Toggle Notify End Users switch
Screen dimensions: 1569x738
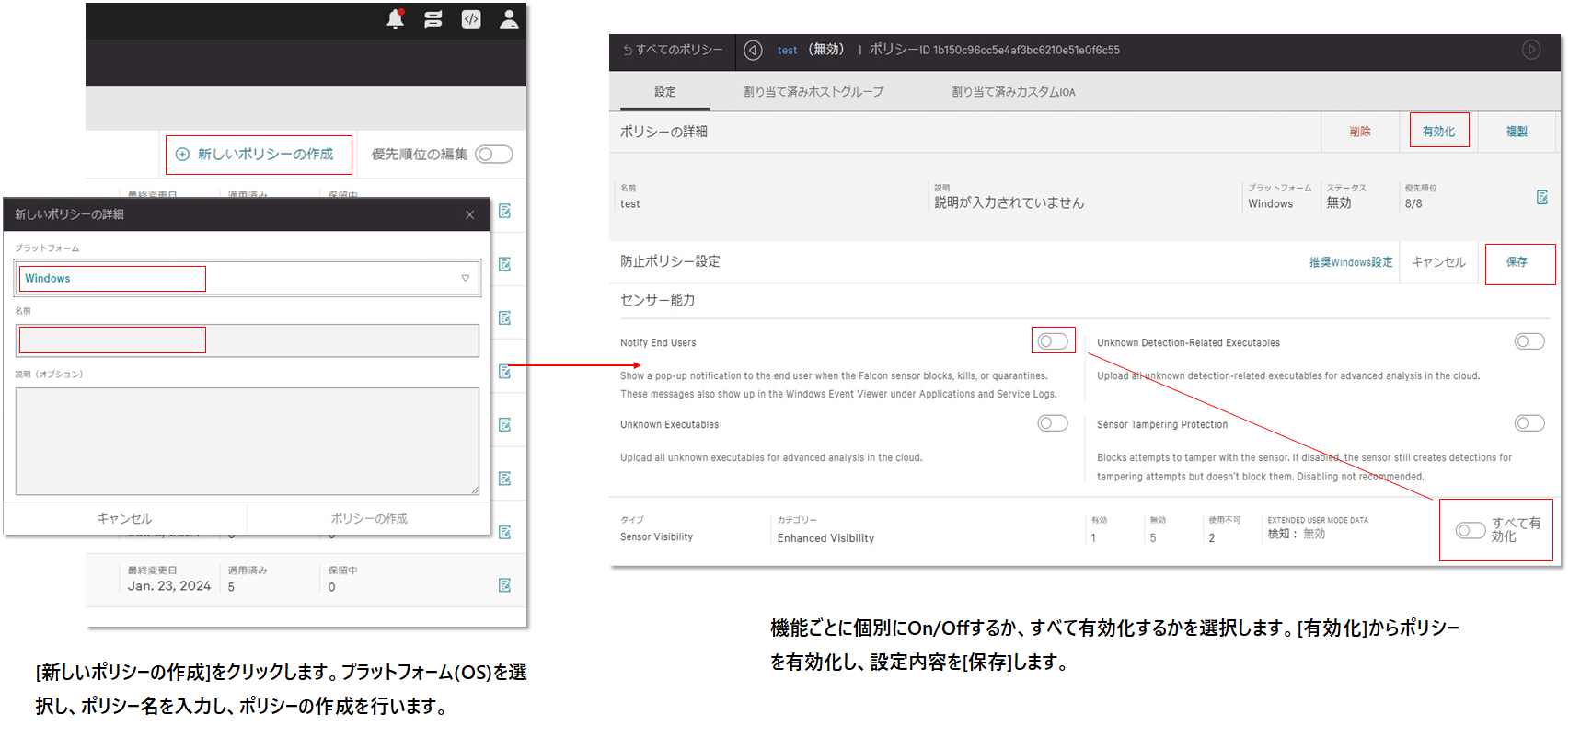[1053, 341]
